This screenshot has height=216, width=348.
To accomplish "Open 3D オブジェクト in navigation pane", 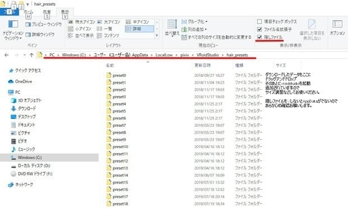I will click(x=26, y=100).
